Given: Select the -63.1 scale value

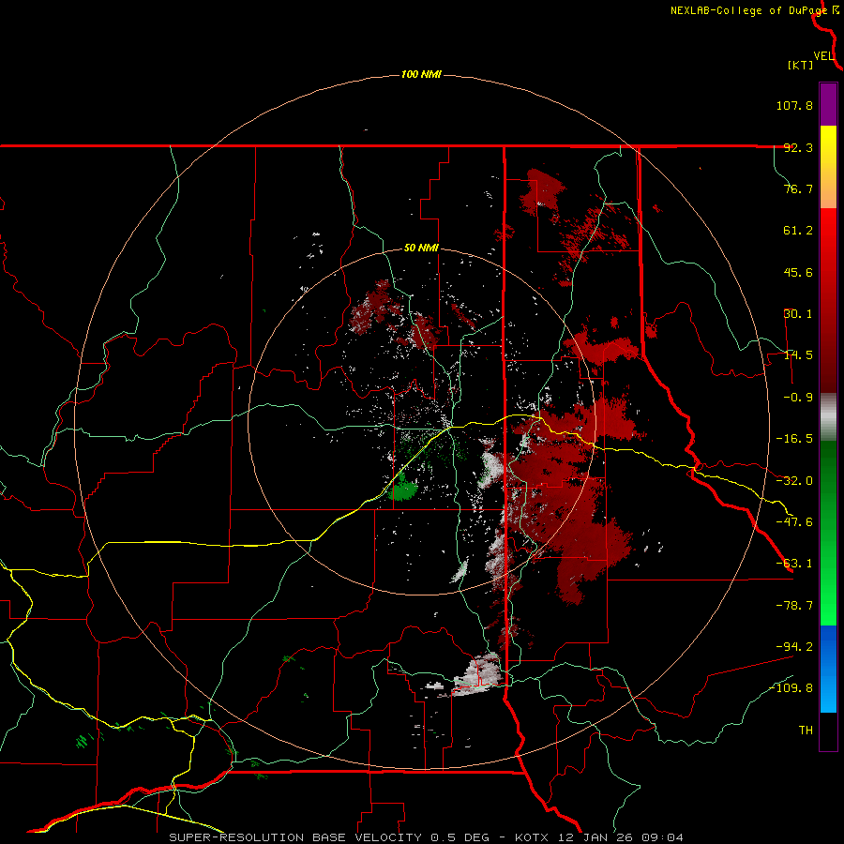Looking at the screenshot, I should click(x=794, y=564).
